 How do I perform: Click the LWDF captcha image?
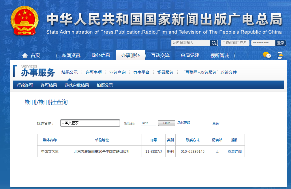click(x=166, y=123)
